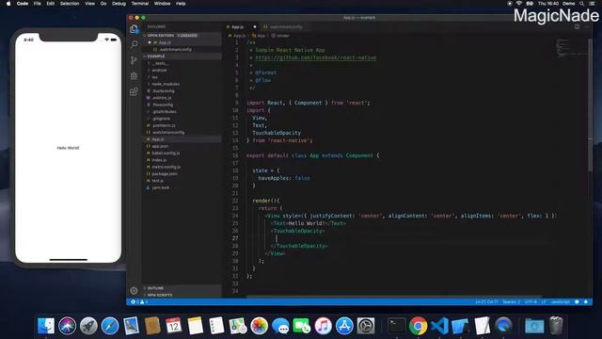The width and height of the screenshot is (602, 339).
Task: Open the Source Control view
Action: [x=134, y=60]
